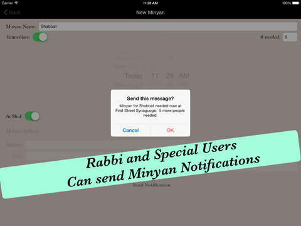The width and height of the screenshot is (301, 226).
Task: Select minute 28 in time picker
Action: click(x=170, y=76)
